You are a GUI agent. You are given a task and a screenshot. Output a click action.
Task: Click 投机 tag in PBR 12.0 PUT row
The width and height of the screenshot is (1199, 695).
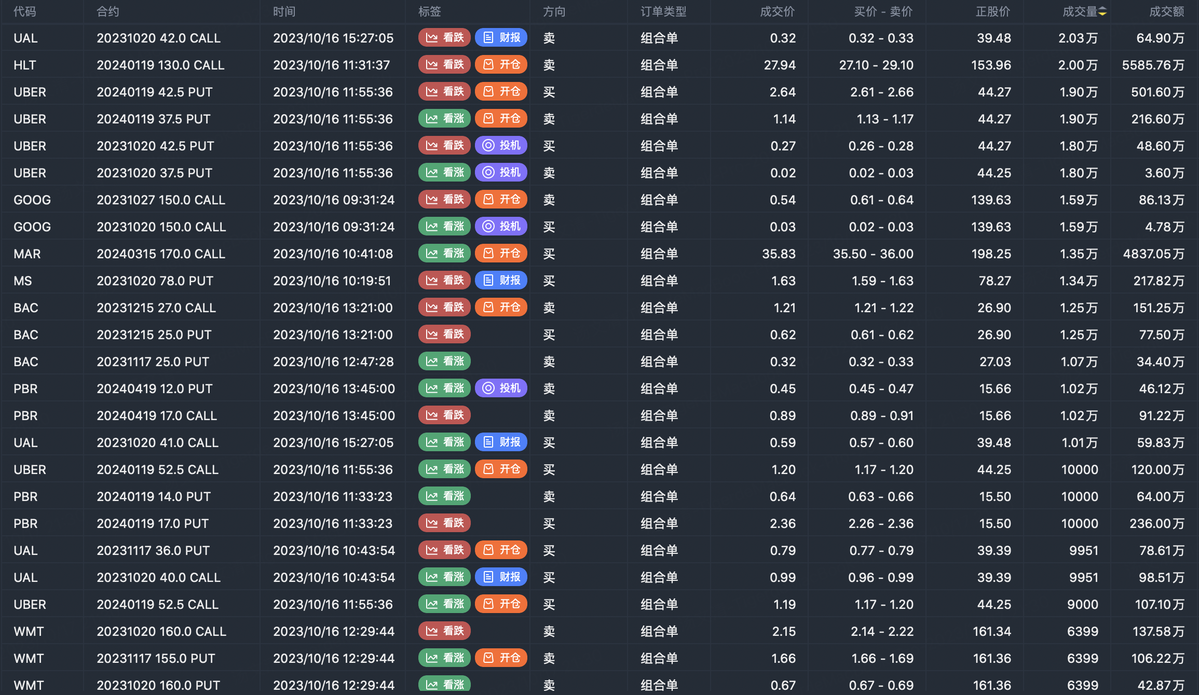(x=501, y=388)
